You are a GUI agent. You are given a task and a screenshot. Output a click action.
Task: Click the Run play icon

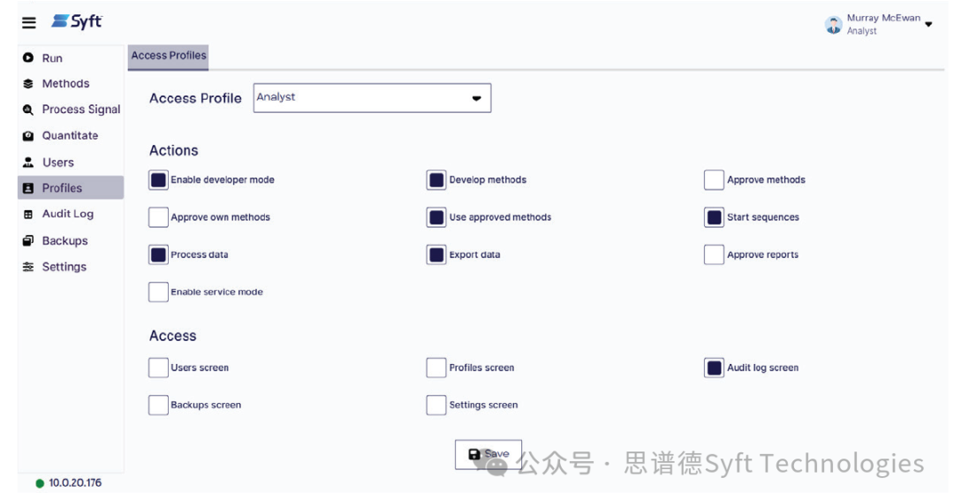28,57
